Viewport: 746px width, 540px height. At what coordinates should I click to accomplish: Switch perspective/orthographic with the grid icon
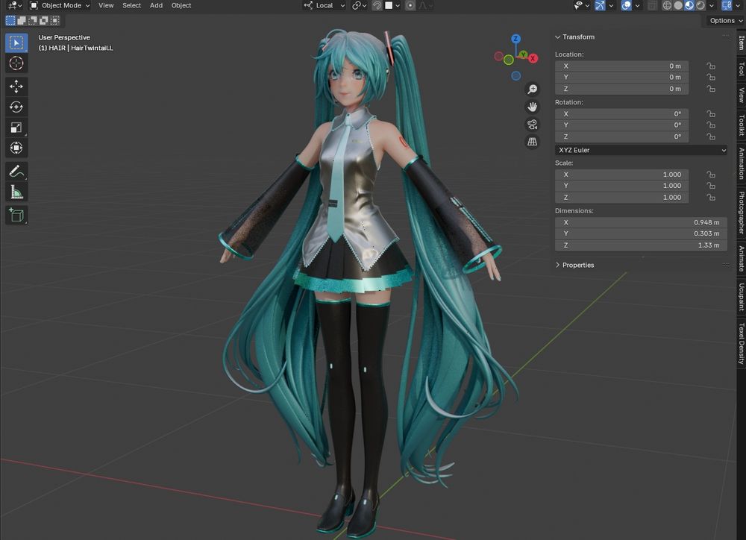(x=532, y=142)
